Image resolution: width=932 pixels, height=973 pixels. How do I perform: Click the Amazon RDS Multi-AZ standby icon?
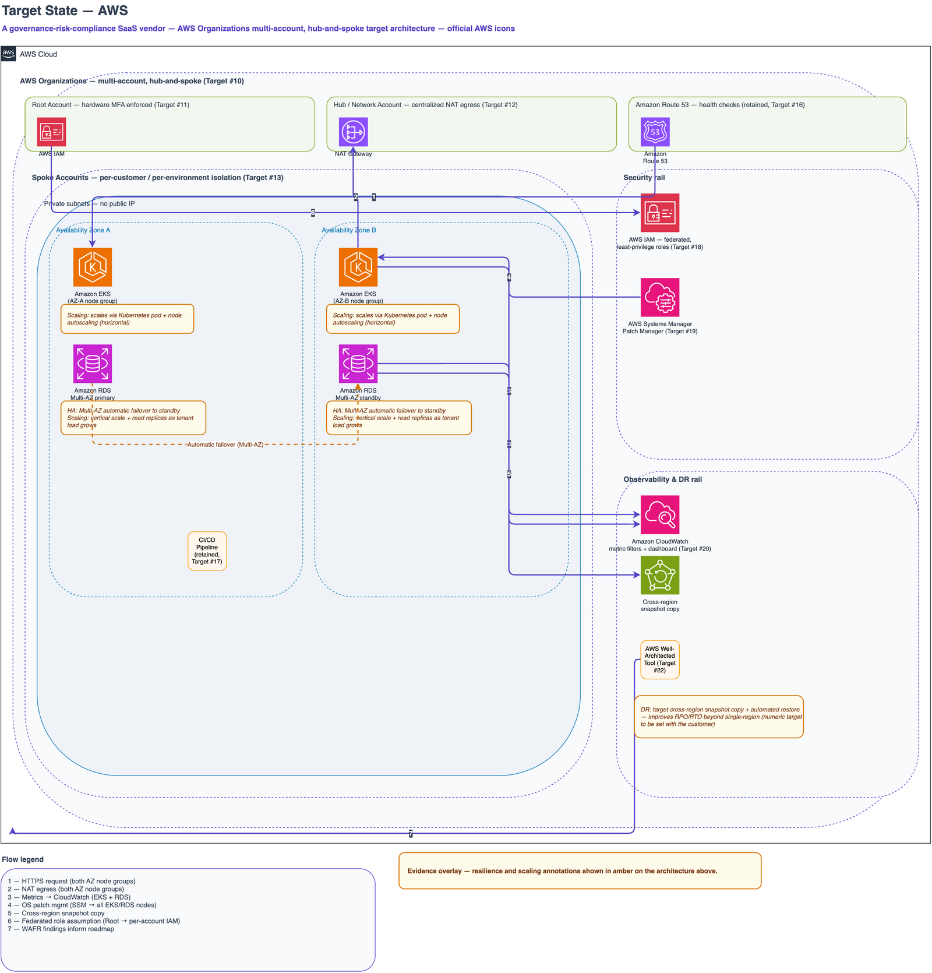358,364
